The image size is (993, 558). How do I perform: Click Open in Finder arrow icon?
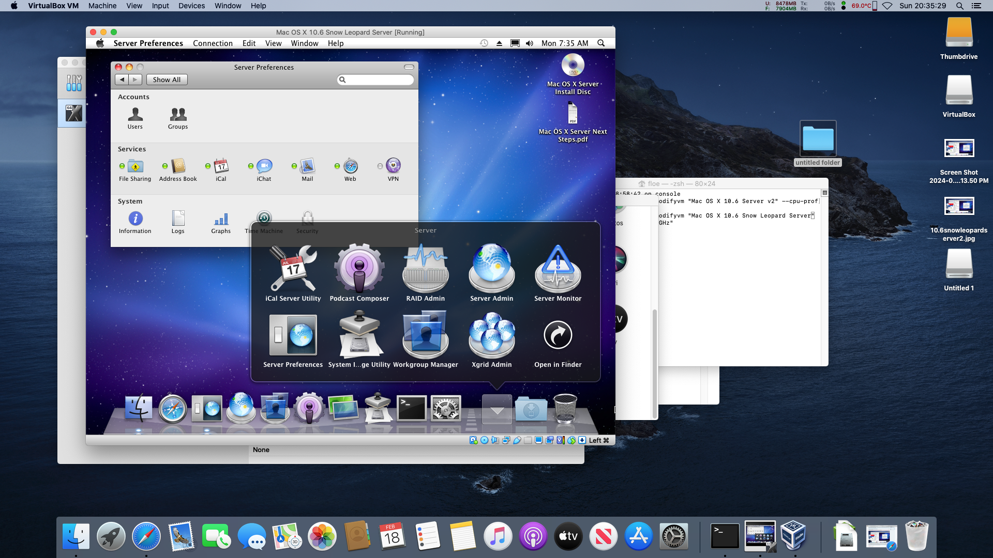558,335
